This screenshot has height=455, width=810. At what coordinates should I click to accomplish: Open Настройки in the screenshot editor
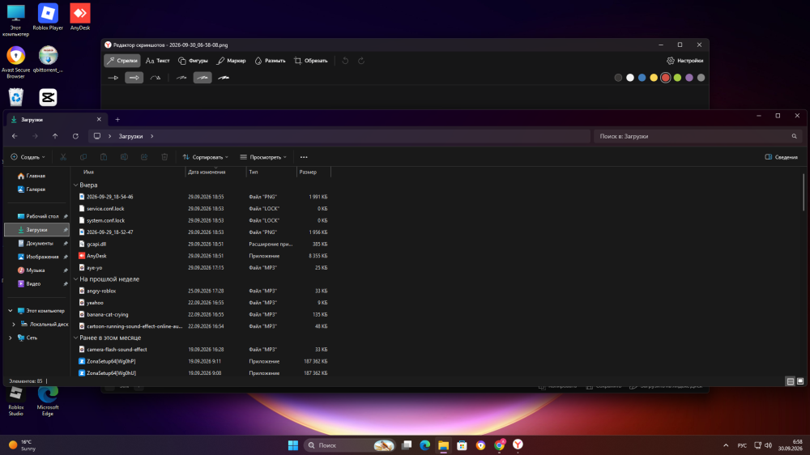pos(685,61)
